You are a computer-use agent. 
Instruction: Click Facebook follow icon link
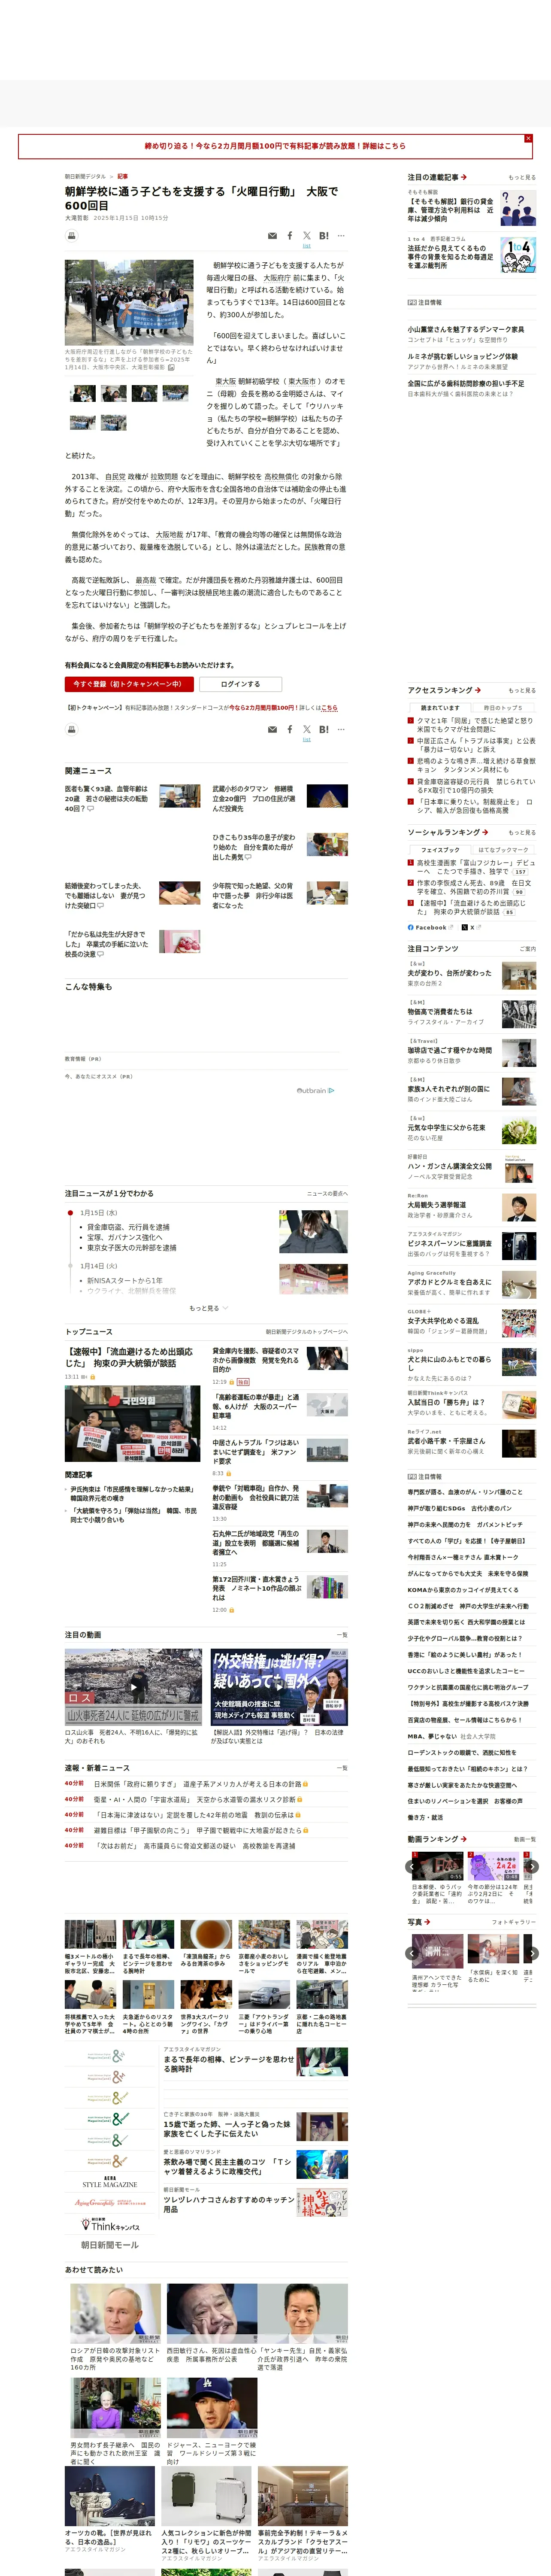pyautogui.click(x=431, y=927)
